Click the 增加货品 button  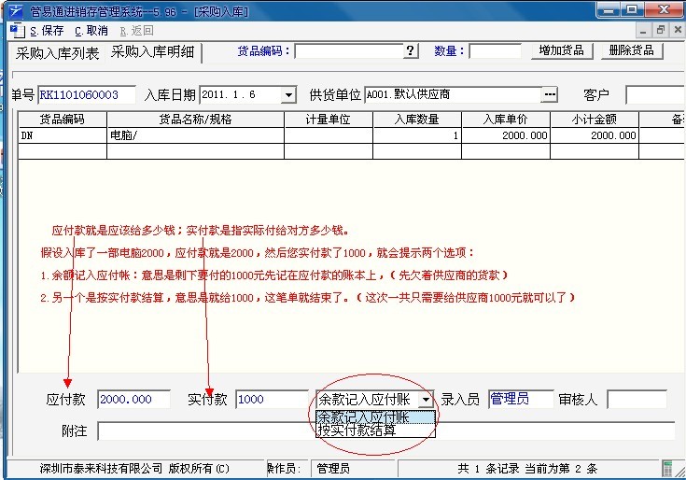coord(561,50)
